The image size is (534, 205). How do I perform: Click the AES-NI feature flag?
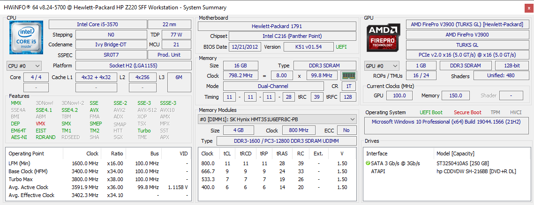click(19, 137)
